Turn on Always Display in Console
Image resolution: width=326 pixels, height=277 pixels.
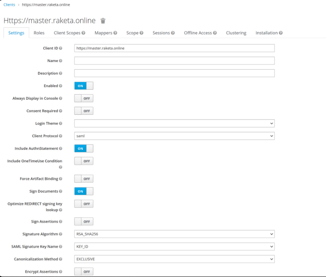pyautogui.click(x=84, y=98)
